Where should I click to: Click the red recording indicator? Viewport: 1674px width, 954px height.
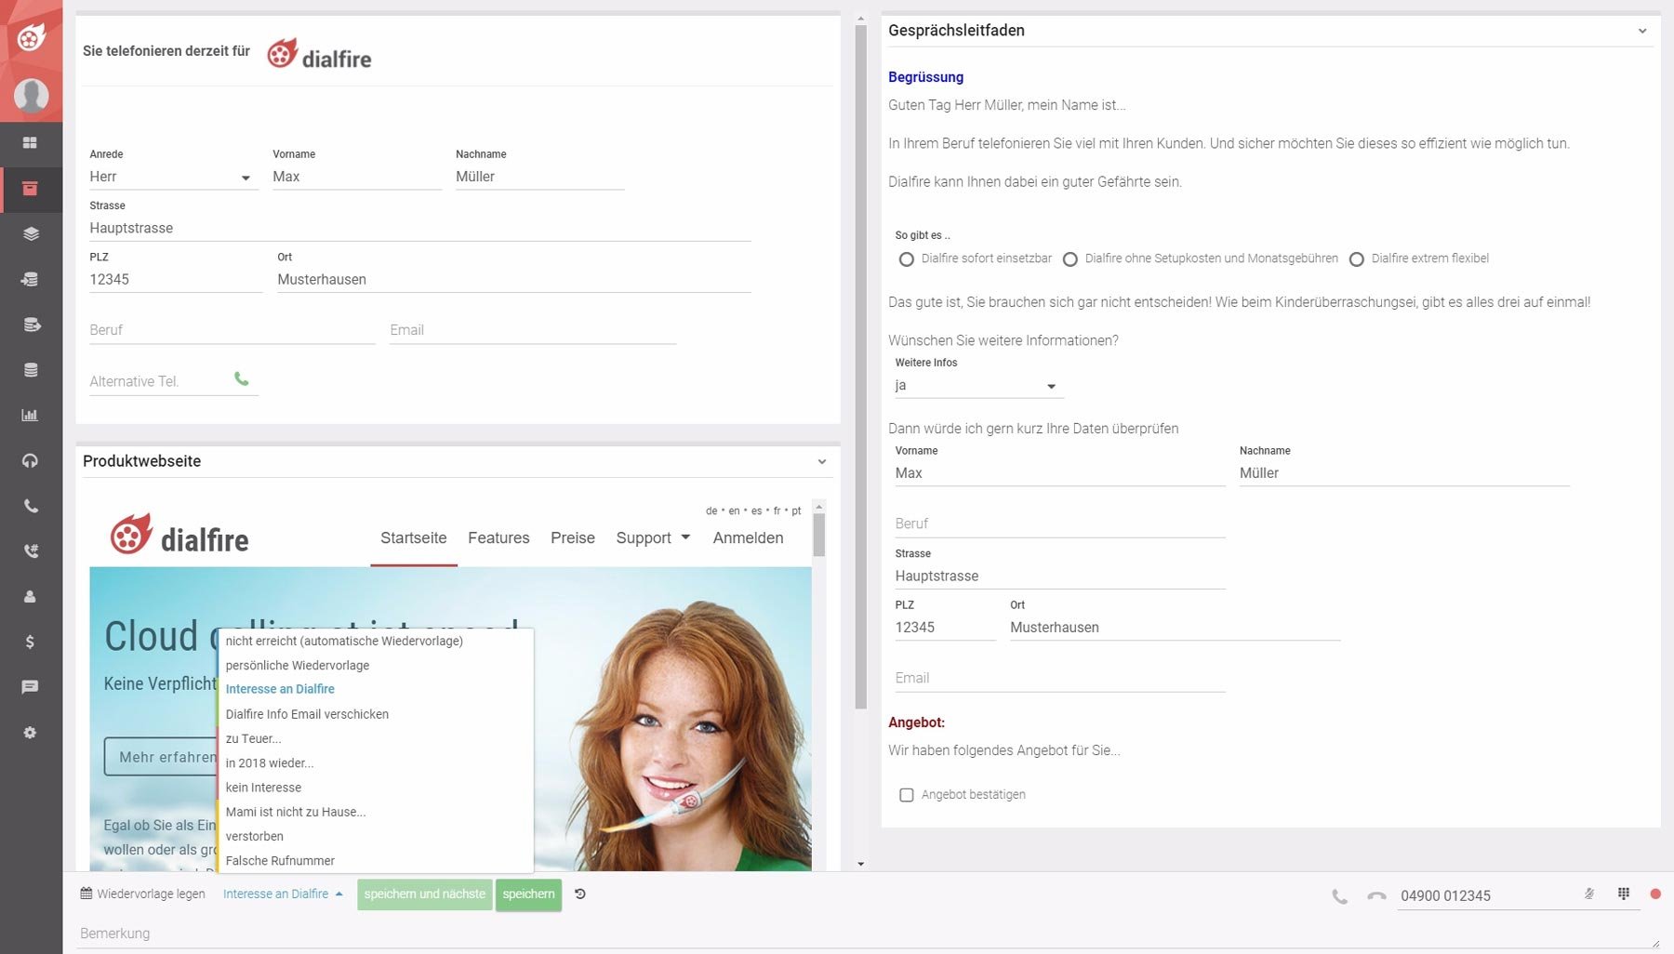pos(1655,894)
